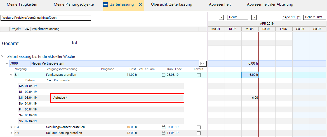Select the 6.00 h cell for Feinkonzept
Screen dimensions: 327x137
250,75
